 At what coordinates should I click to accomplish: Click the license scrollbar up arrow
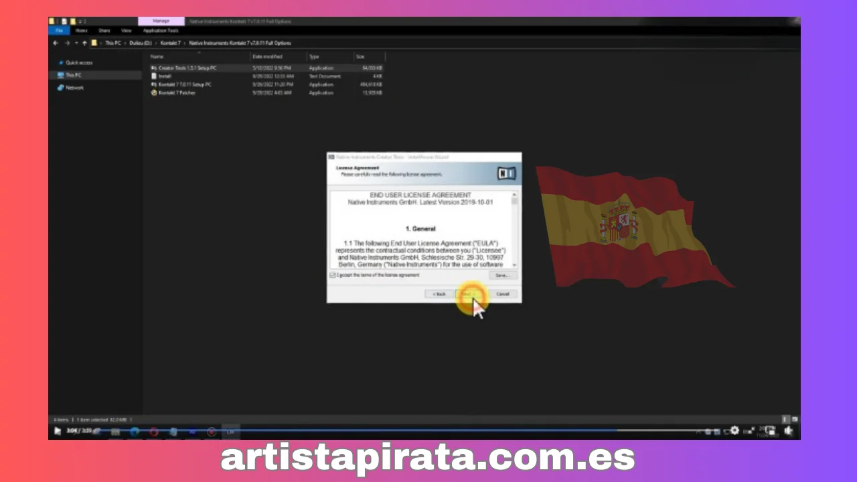click(514, 193)
